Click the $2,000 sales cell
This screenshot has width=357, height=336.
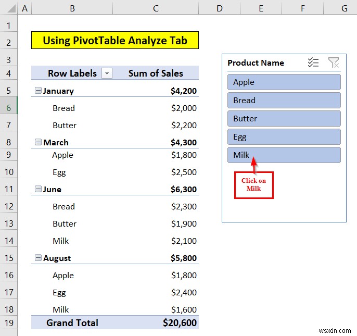pyautogui.click(x=184, y=108)
